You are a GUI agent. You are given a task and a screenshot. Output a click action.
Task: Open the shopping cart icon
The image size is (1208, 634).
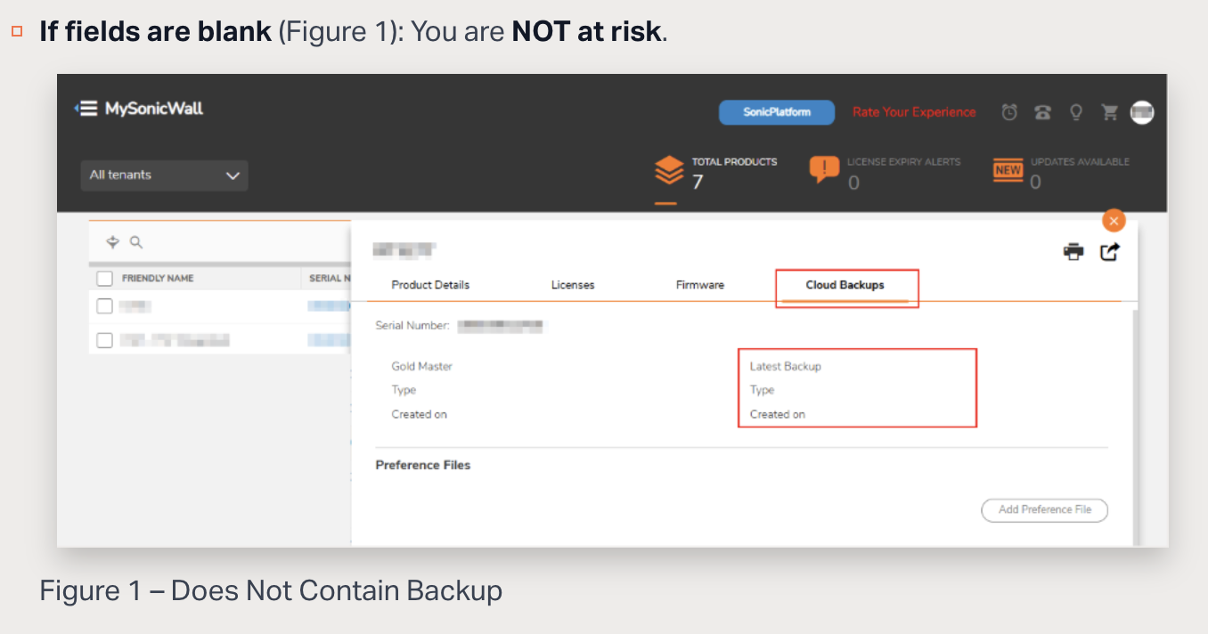[x=1109, y=112]
